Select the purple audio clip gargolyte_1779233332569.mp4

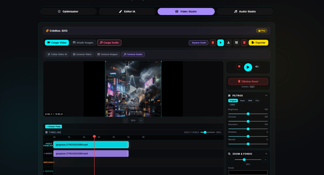tap(91, 153)
